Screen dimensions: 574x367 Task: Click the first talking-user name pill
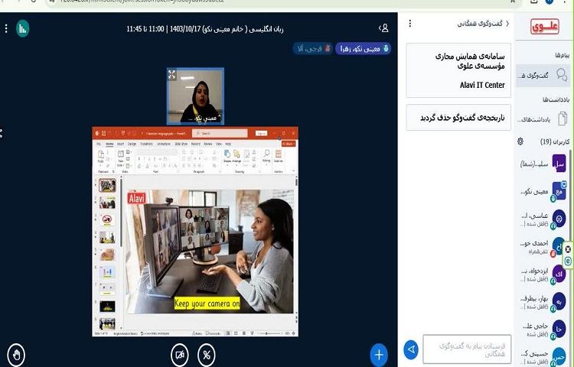363,48
